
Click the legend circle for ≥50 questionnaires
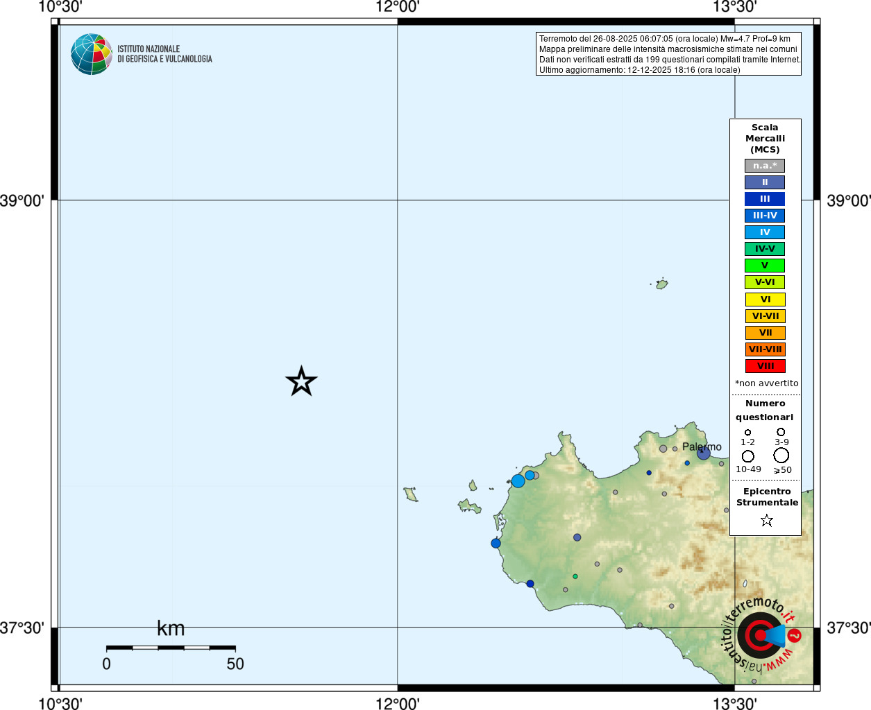point(781,456)
